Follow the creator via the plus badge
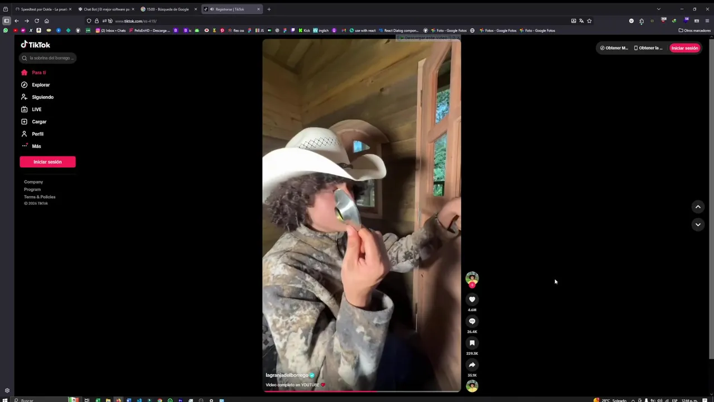 [472, 285]
